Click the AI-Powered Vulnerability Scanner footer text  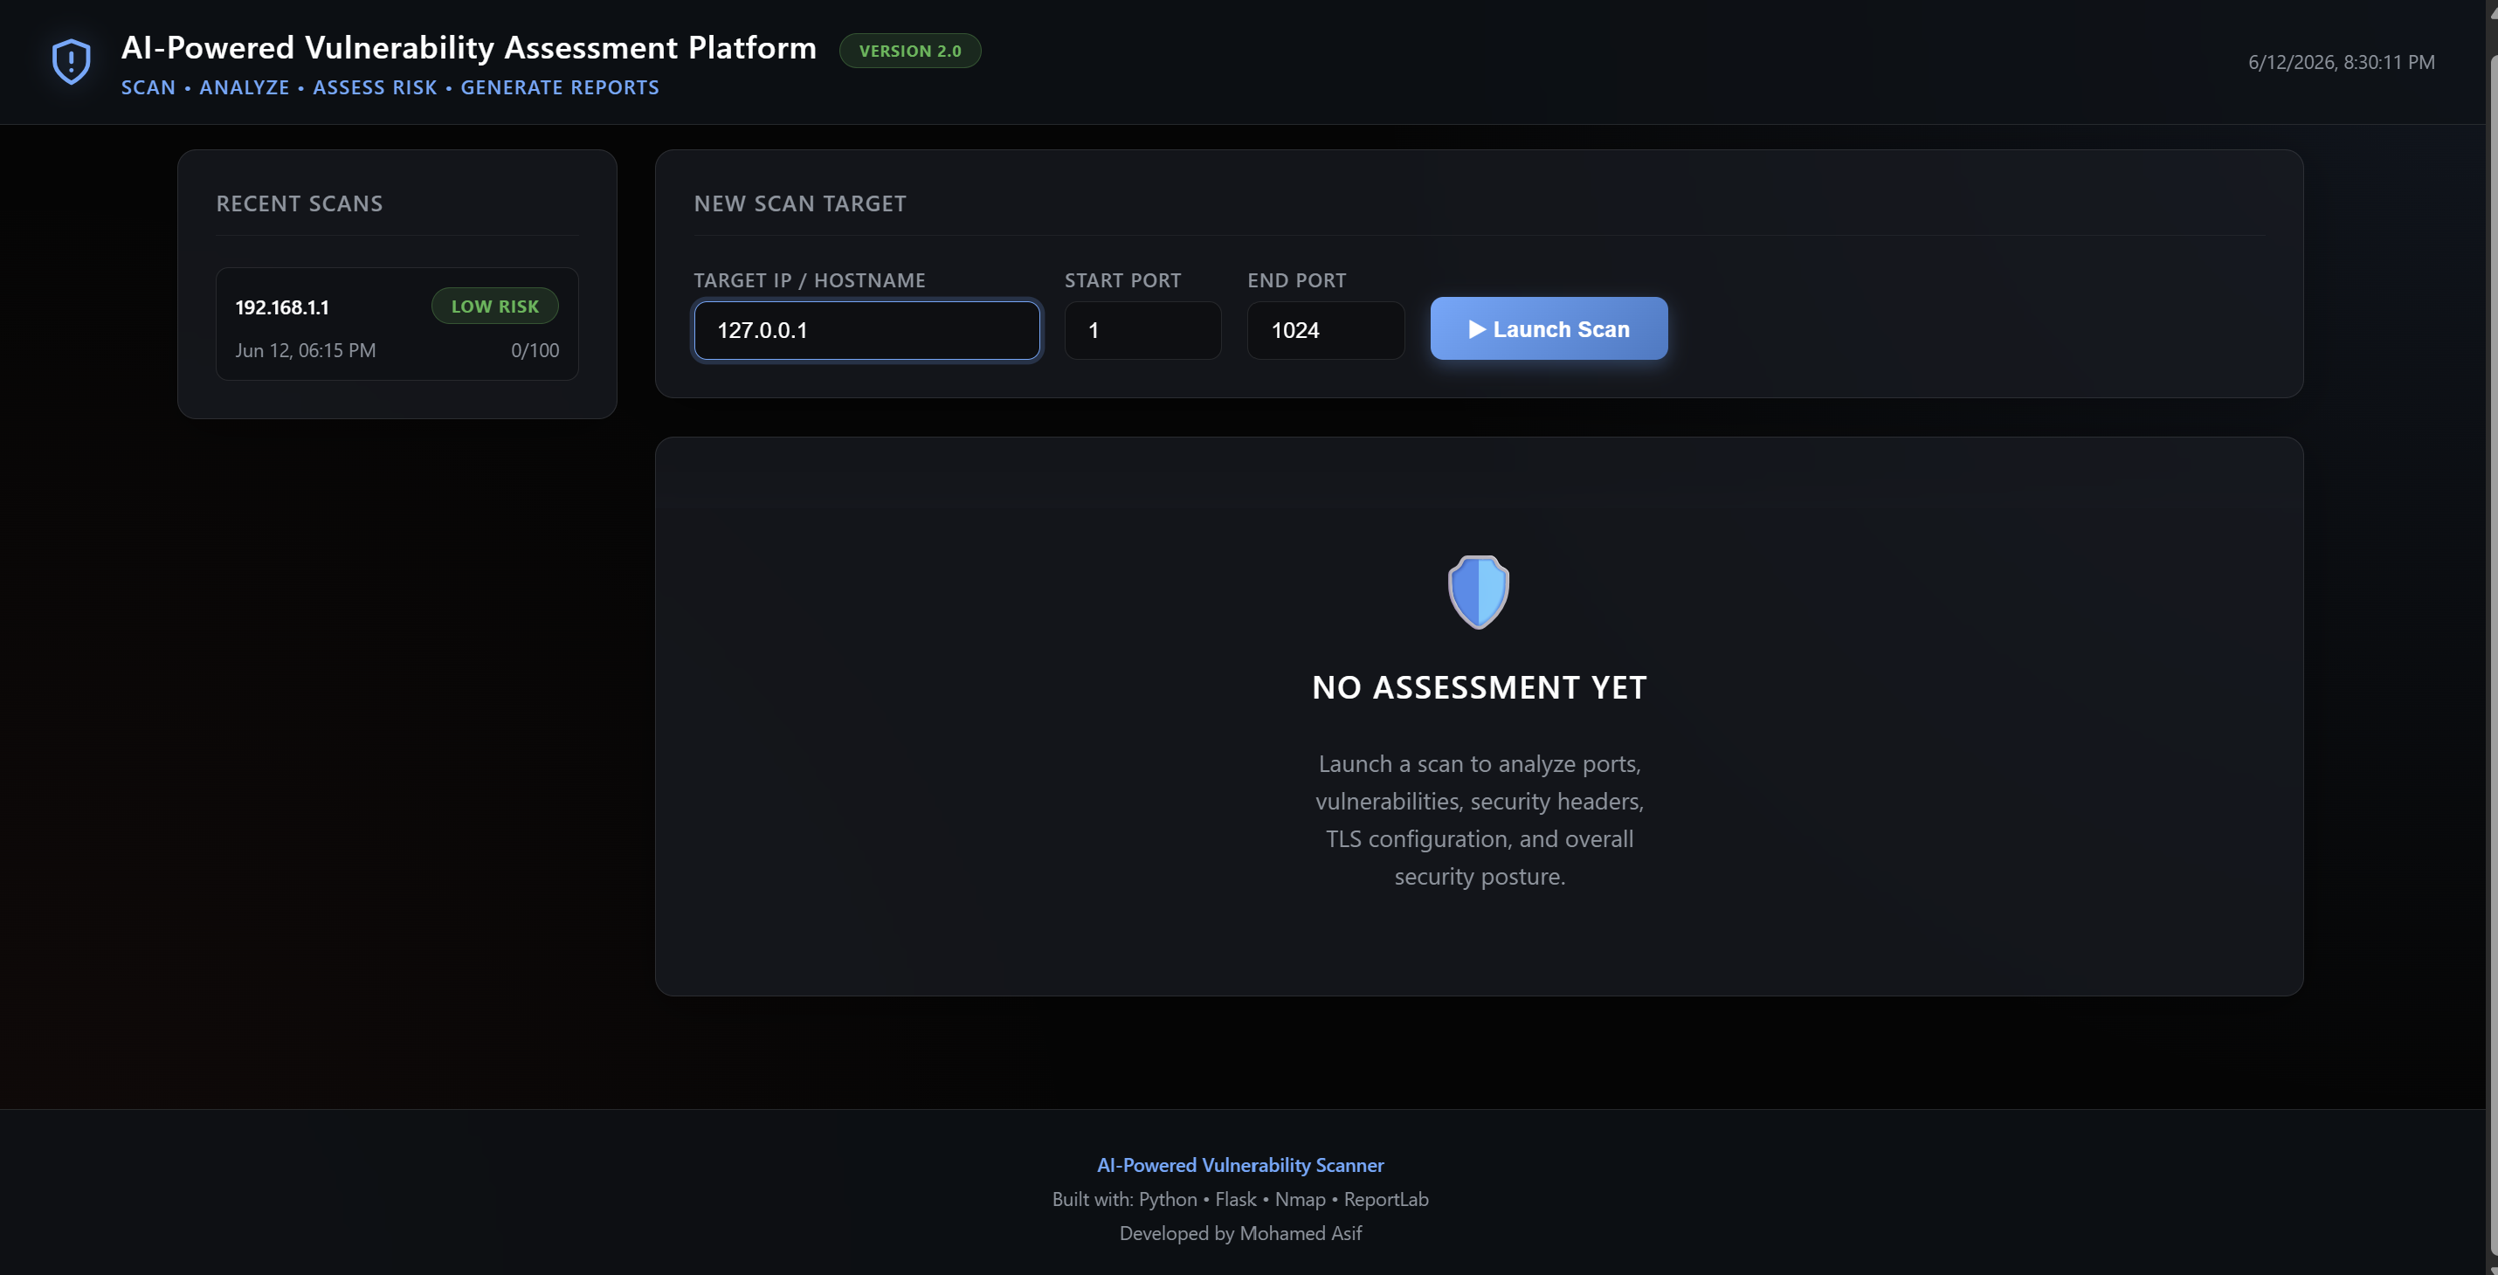tap(1240, 1166)
